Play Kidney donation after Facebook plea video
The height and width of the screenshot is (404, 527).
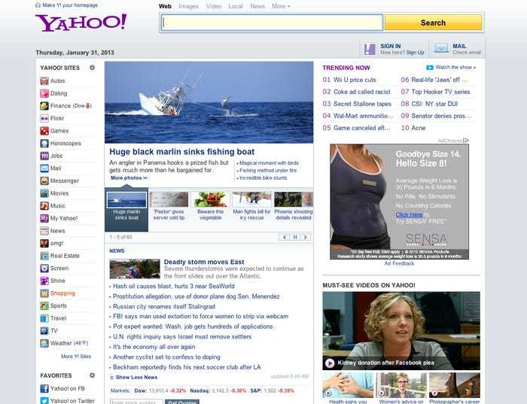[330, 363]
